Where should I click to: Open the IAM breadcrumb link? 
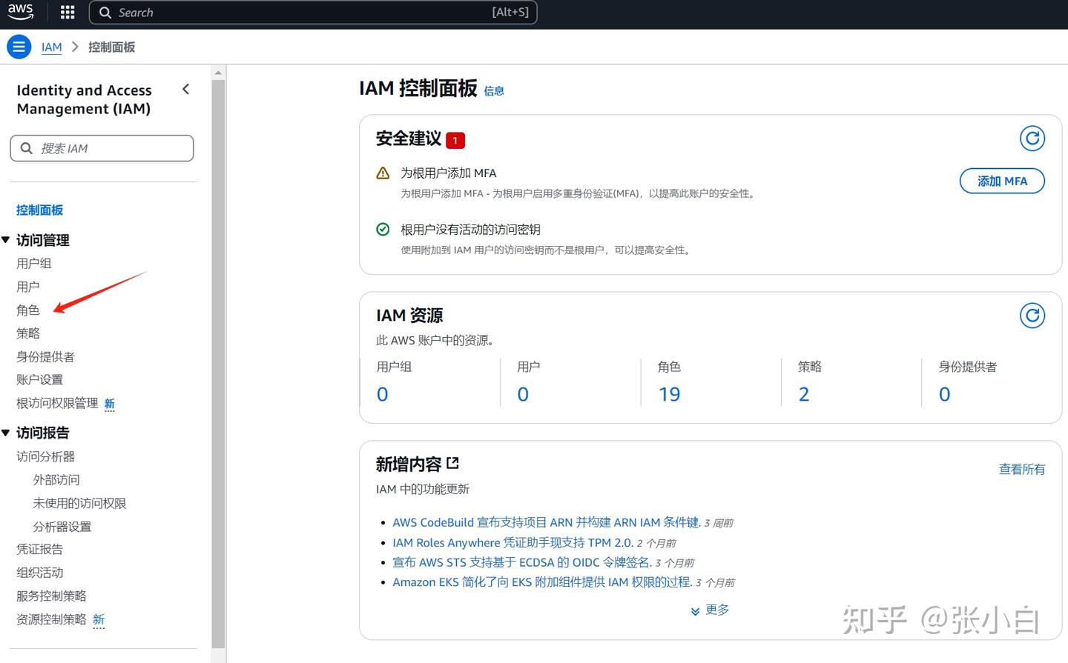pos(52,47)
